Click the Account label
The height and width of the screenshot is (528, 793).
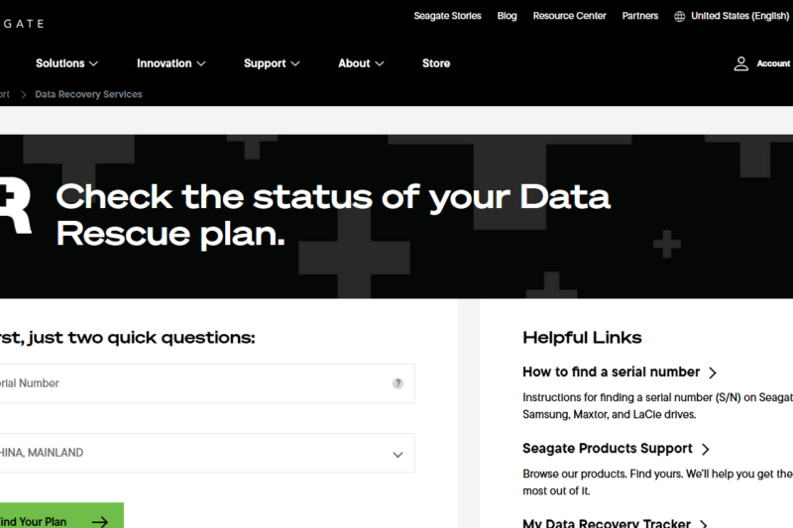(773, 63)
